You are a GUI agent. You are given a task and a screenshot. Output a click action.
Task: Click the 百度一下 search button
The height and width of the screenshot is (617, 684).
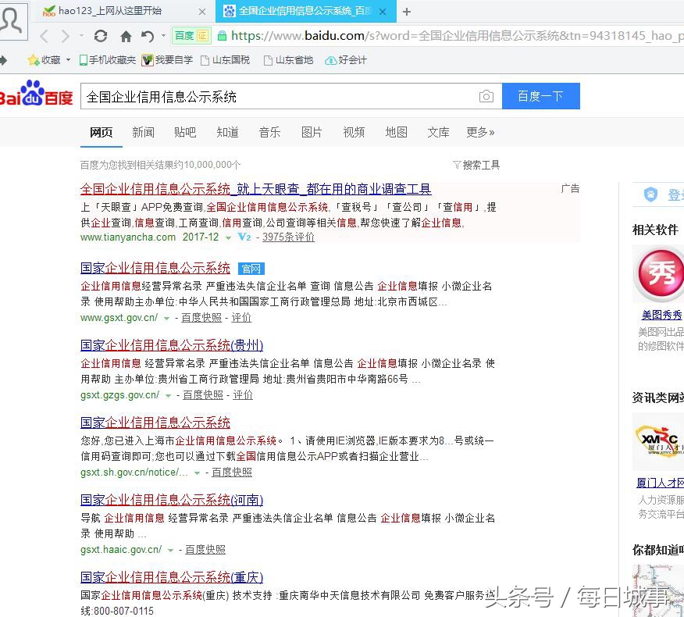tap(541, 95)
